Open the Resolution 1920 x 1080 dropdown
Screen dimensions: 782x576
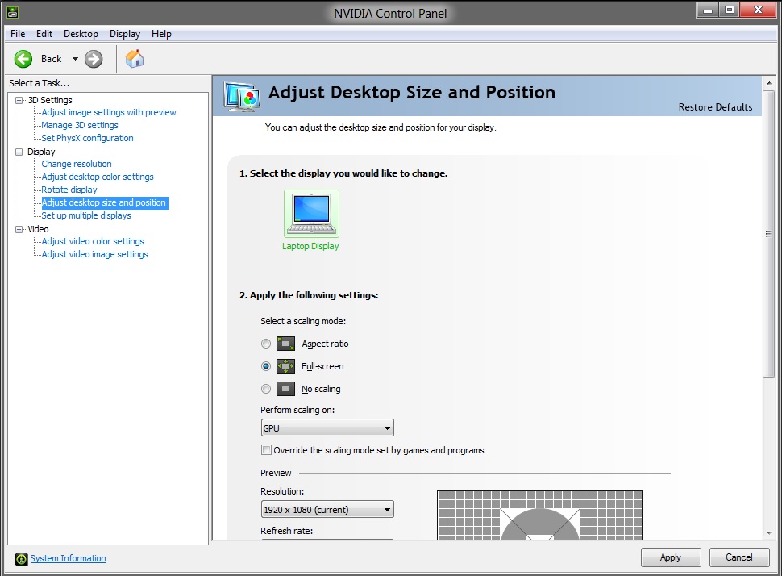tap(327, 509)
